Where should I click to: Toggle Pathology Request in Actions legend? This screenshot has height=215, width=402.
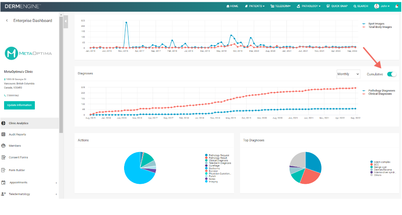[217, 155]
